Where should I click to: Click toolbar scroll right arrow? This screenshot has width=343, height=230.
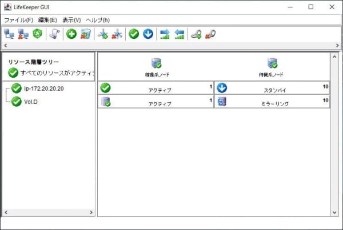point(337,46)
